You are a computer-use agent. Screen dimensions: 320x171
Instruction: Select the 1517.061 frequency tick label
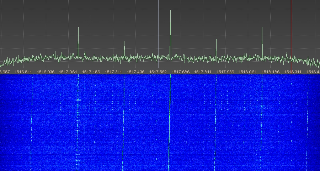pyautogui.click(x=68, y=72)
